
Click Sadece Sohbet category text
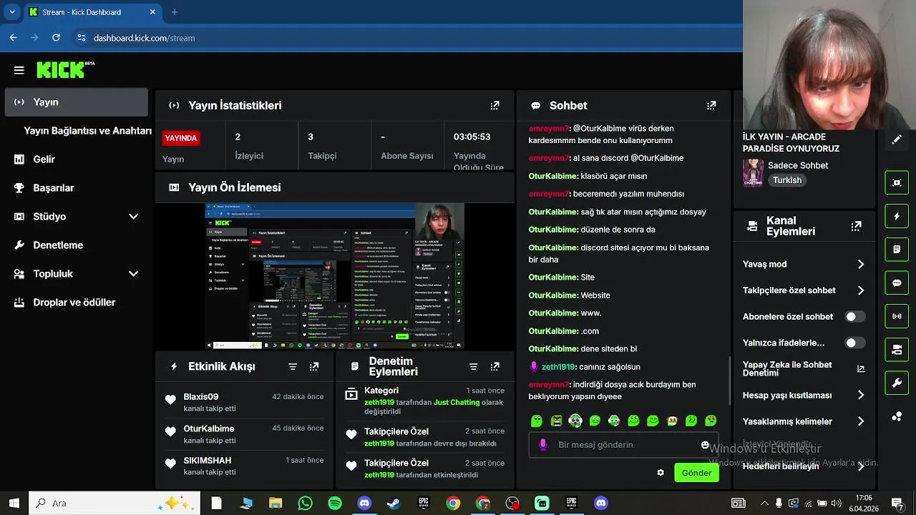pos(798,165)
